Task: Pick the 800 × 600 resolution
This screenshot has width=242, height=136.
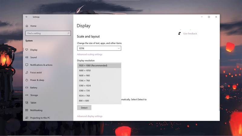Action: 99,101
